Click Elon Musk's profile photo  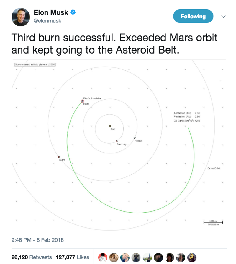coord(21,17)
